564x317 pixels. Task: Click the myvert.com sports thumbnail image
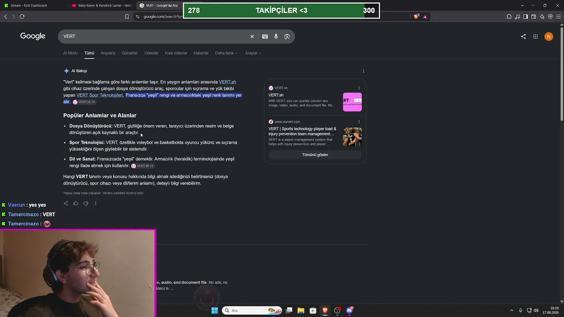[352, 137]
